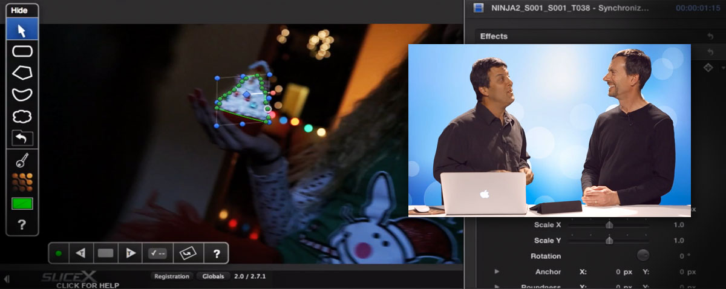The height and width of the screenshot is (289, 726).
Task: Choose the polygon shape tool
Action: click(x=22, y=73)
